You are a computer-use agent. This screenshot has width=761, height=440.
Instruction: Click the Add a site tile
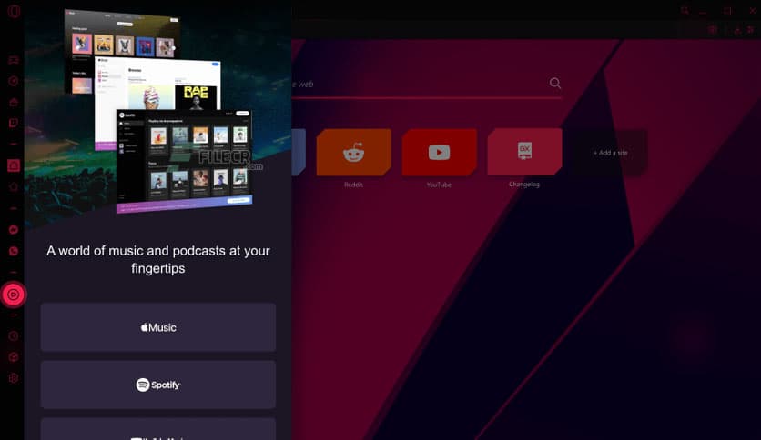[610, 153]
